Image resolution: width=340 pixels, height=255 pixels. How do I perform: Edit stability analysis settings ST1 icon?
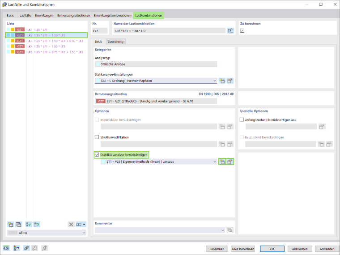[x=230, y=161]
